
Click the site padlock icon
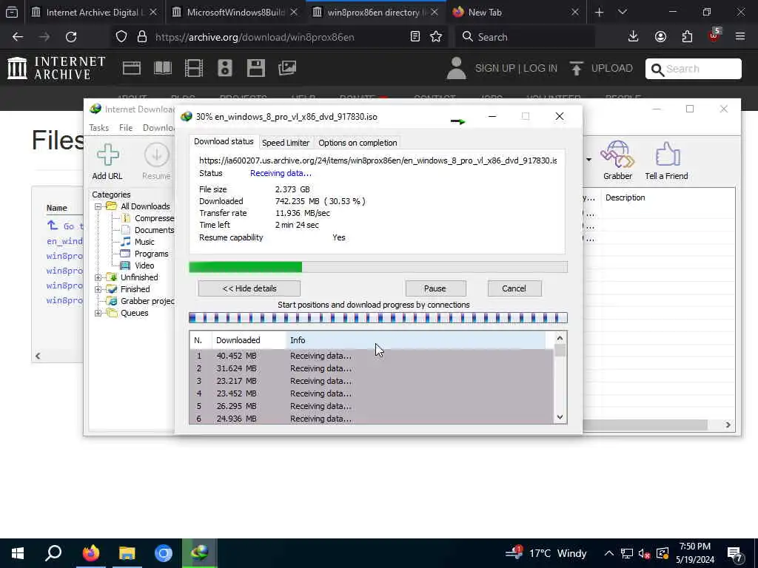click(142, 37)
